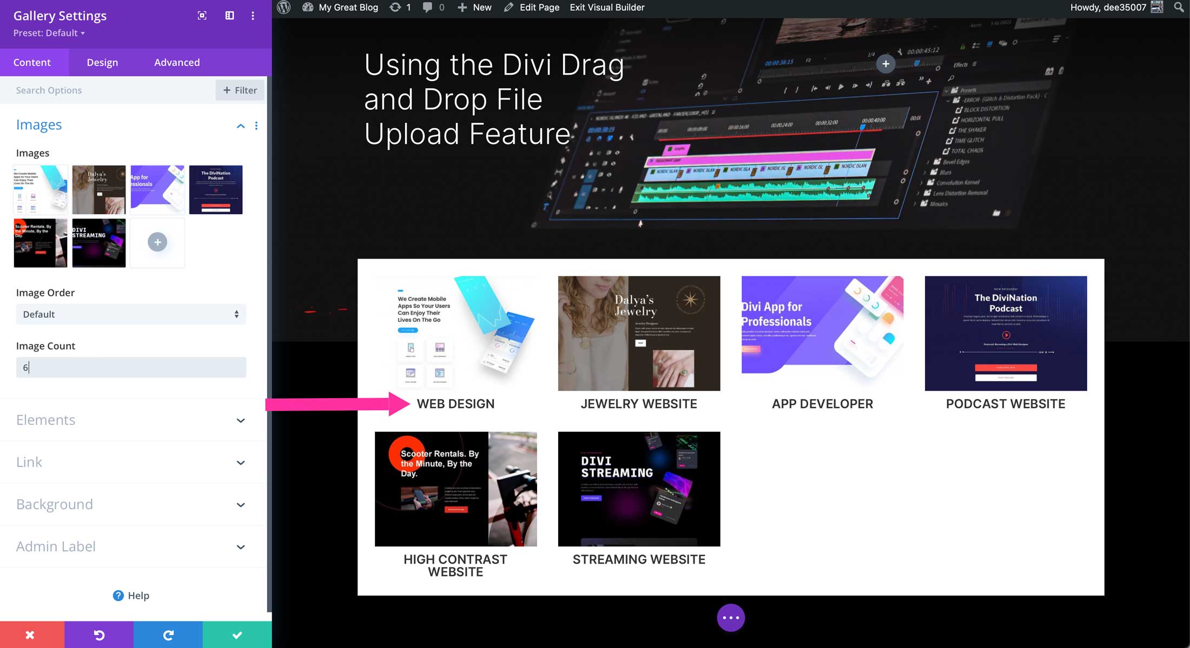Click the updates refresh icon in the admin bar

pyautogui.click(x=394, y=7)
